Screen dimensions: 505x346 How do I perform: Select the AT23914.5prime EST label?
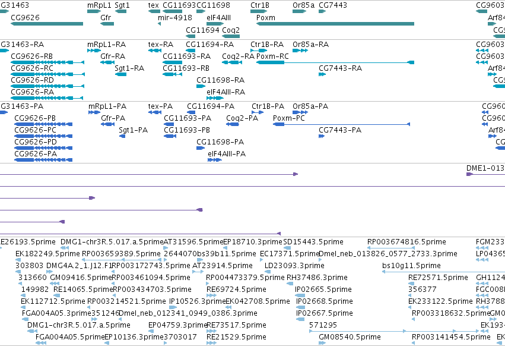point(222,266)
